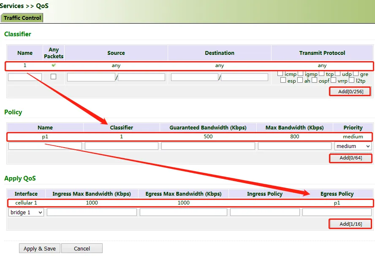
Task: Focus the Egress Policy input field
Action: click(337, 212)
